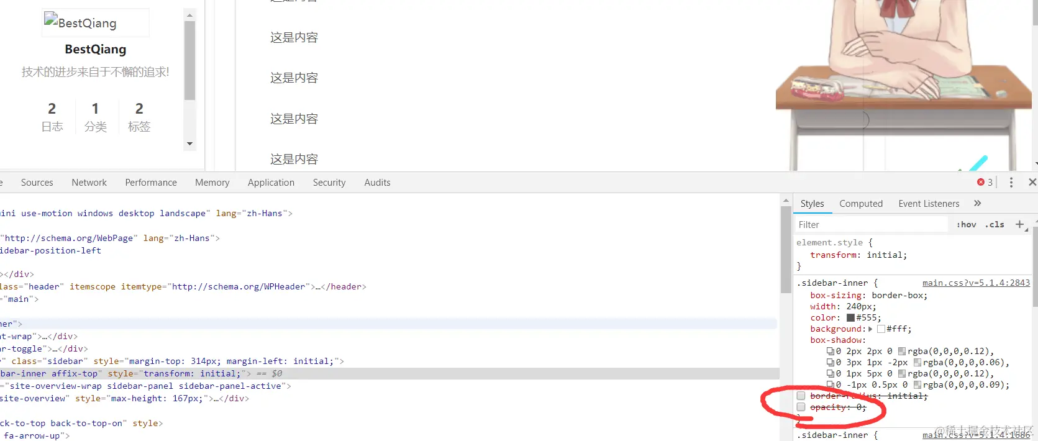Open the Memory panel tab

212,182
